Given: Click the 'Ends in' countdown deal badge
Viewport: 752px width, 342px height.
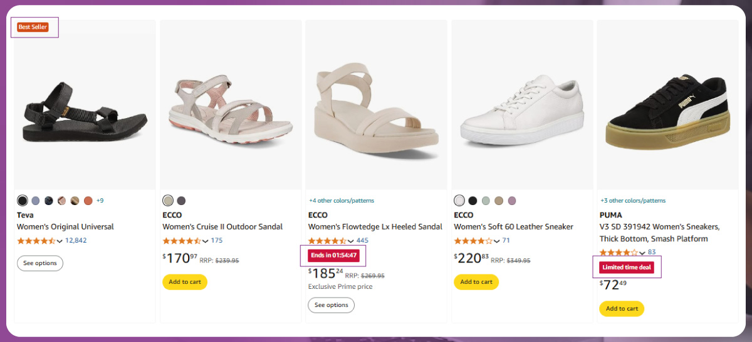Looking at the screenshot, I should coord(334,255).
